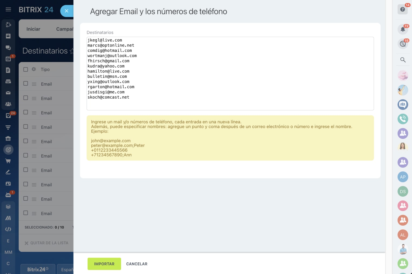The width and height of the screenshot is (412, 274).
Task: Open grid settings gear next to Tipo
Action: (34, 69)
